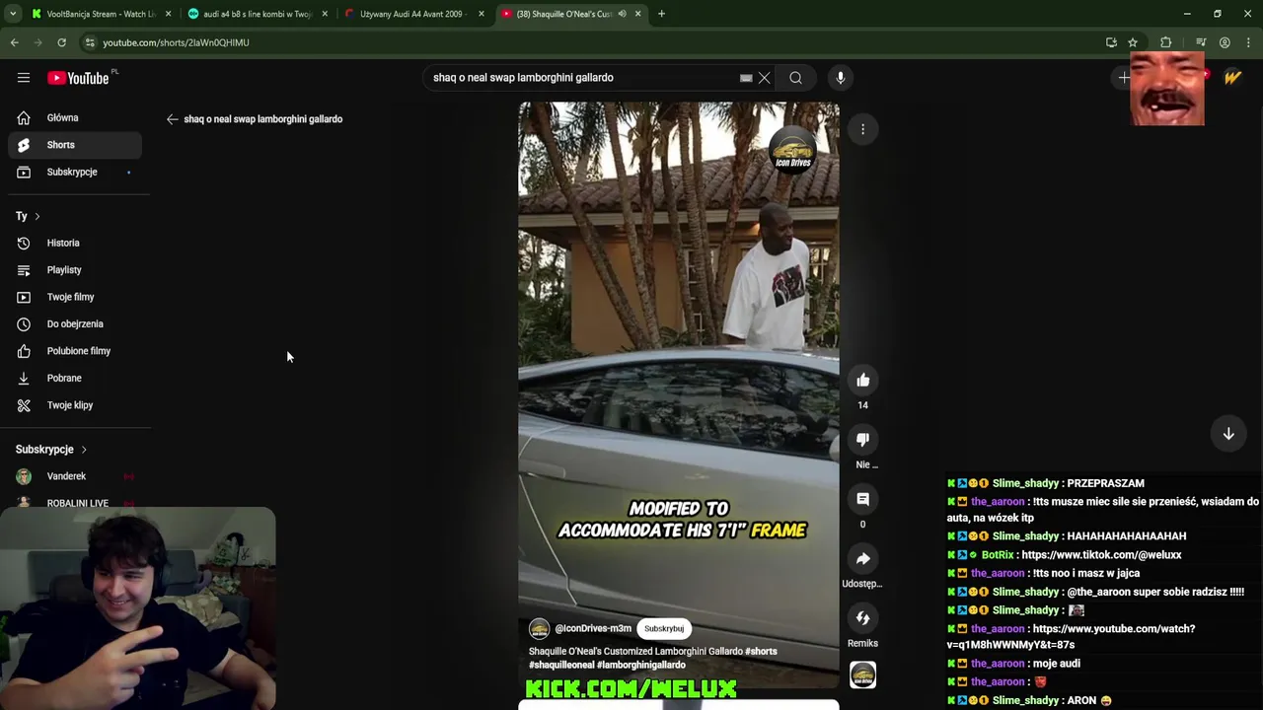Open Chrome three-dot menu
Image resolution: width=1263 pixels, height=710 pixels.
pos(1249,42)
